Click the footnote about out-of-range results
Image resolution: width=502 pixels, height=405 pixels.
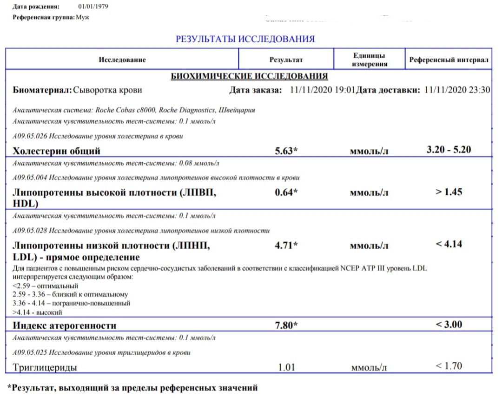point(132,387)
